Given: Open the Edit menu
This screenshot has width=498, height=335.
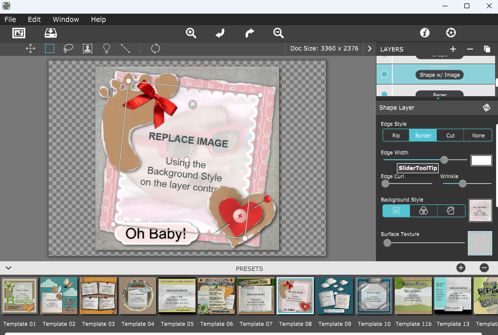Looking at the screenshot, I should (x=35, y=19).
